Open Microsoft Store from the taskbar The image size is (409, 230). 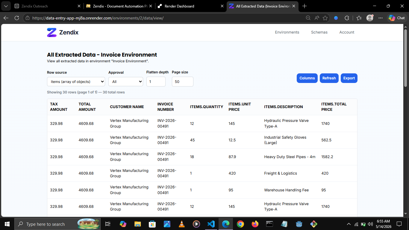152,224
